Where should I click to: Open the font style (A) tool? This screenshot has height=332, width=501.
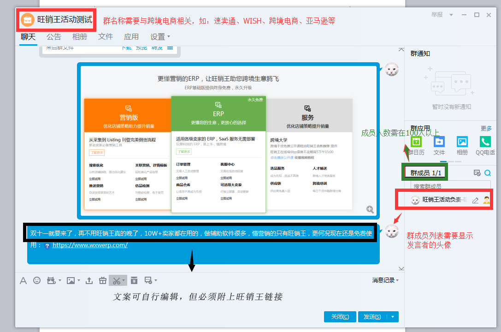[23, 281]
